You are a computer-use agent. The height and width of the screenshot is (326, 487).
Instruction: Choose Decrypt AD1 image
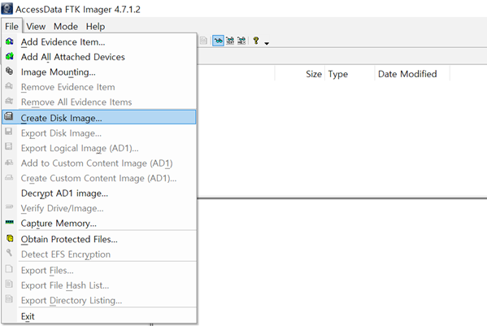[99, 193]
